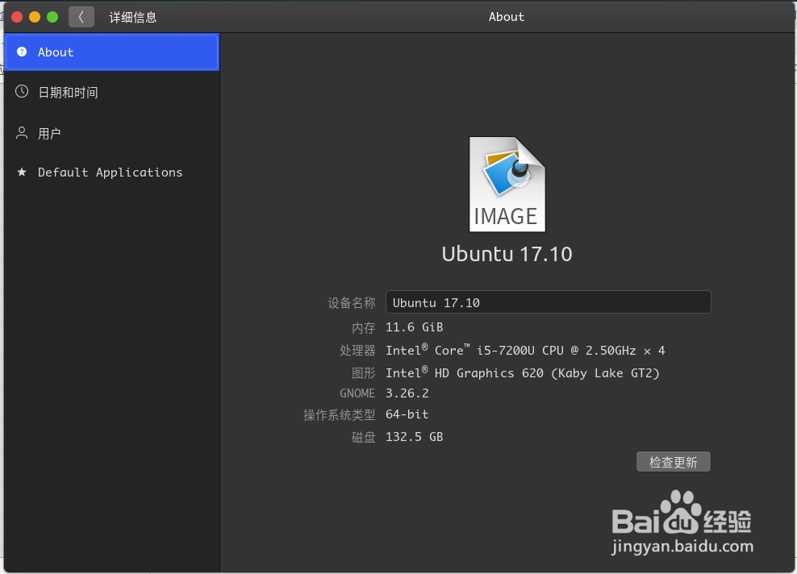Open the 日期和时间 panel

112,92
